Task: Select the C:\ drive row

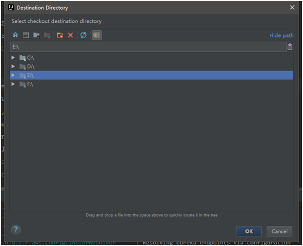Action: coord(151,58)
